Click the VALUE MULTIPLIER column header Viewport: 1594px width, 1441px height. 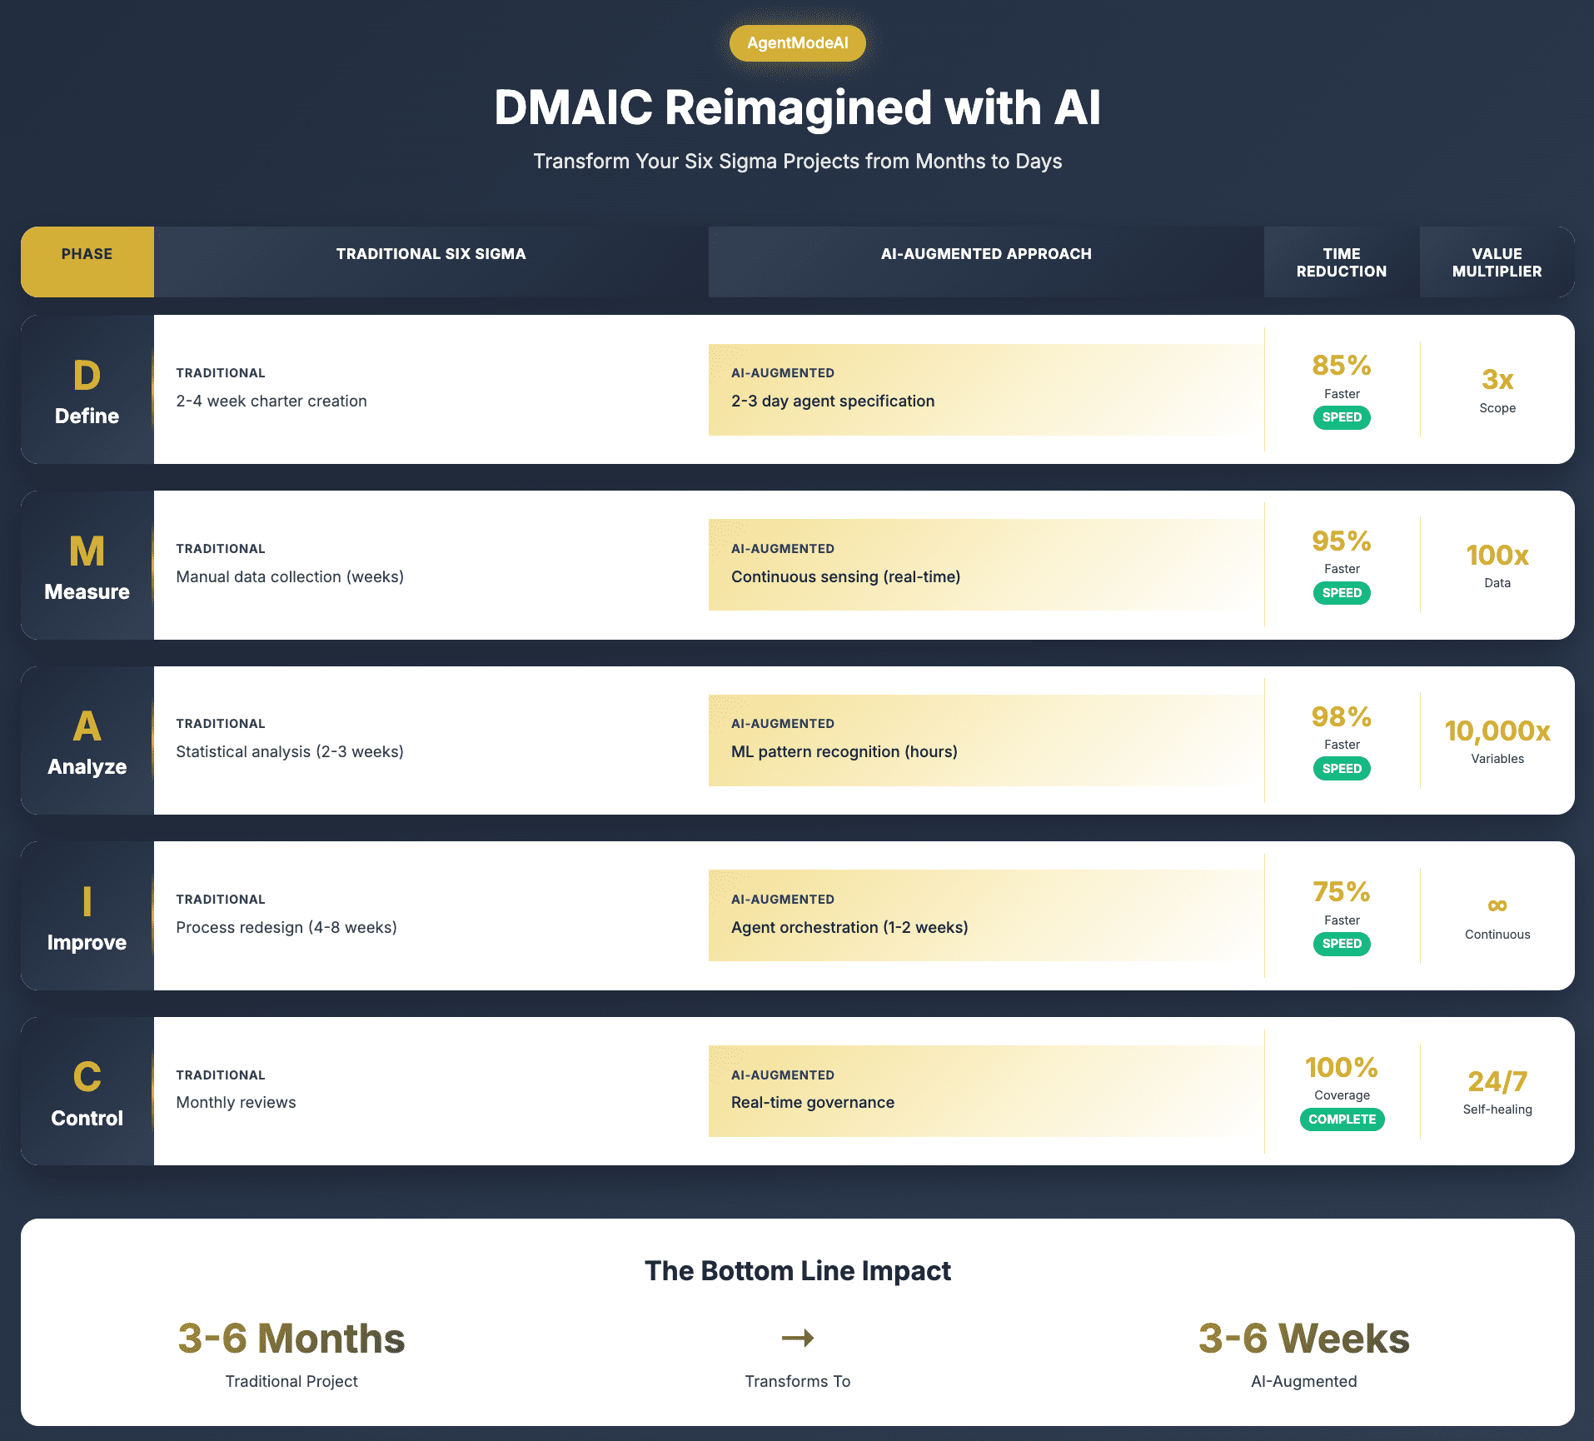[x=1497, y=262]
